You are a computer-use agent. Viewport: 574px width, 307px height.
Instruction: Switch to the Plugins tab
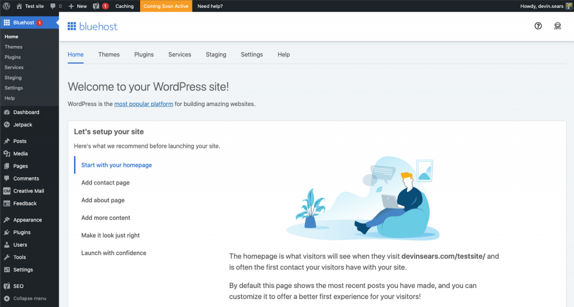tap(144, 54)
